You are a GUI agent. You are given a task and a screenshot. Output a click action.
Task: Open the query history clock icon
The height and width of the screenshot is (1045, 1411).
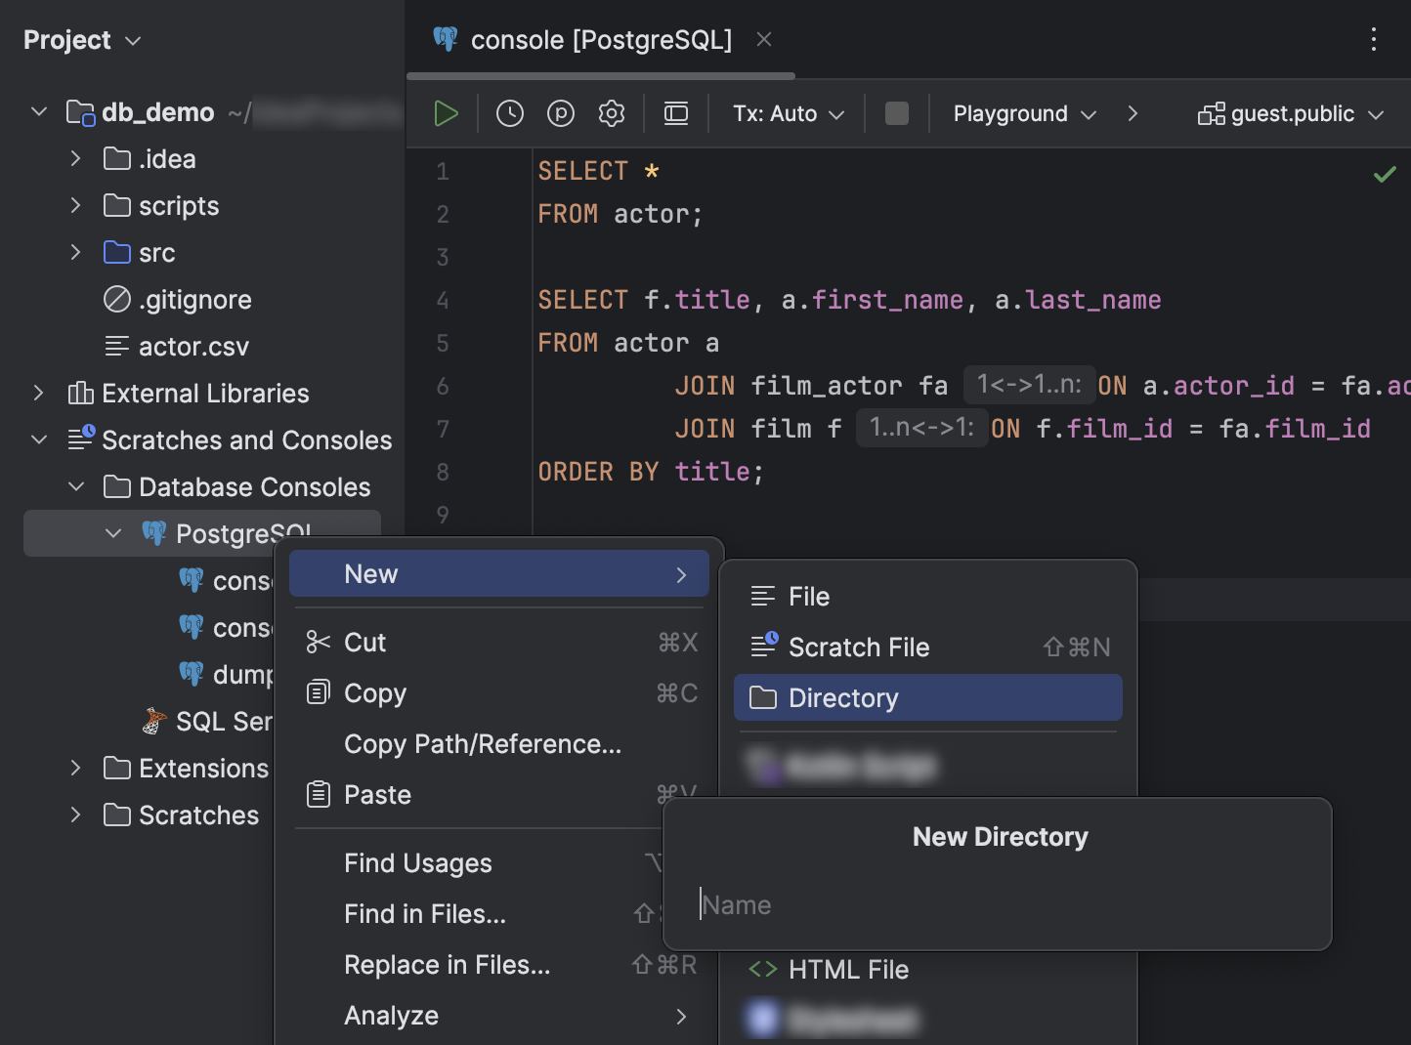pos(509,113)
